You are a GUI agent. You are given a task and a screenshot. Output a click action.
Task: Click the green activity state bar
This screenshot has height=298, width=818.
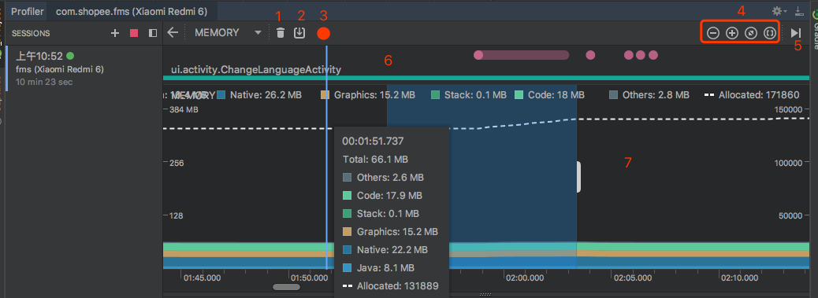pyautogui.click(x=486, y=78)
